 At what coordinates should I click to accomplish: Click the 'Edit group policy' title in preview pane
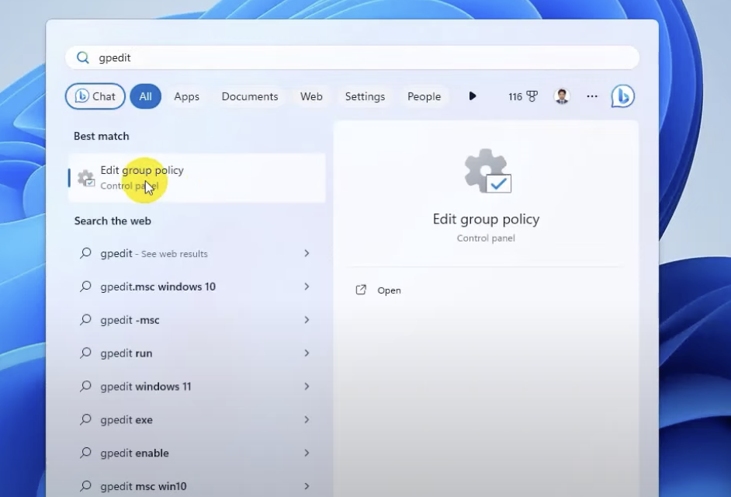486,219
